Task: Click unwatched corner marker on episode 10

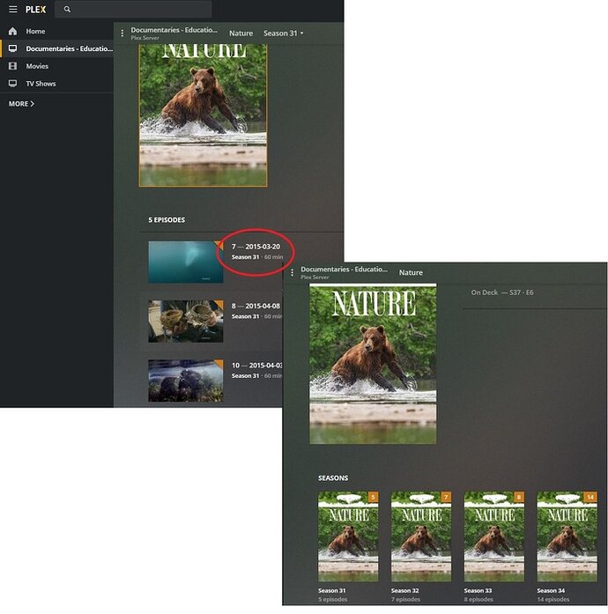Action: [219, 364]
